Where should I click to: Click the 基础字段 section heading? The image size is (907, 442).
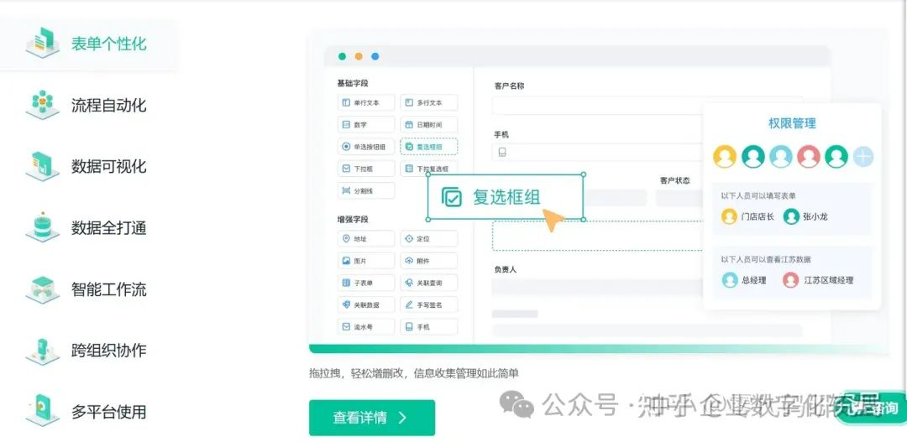tap(353, 84)
